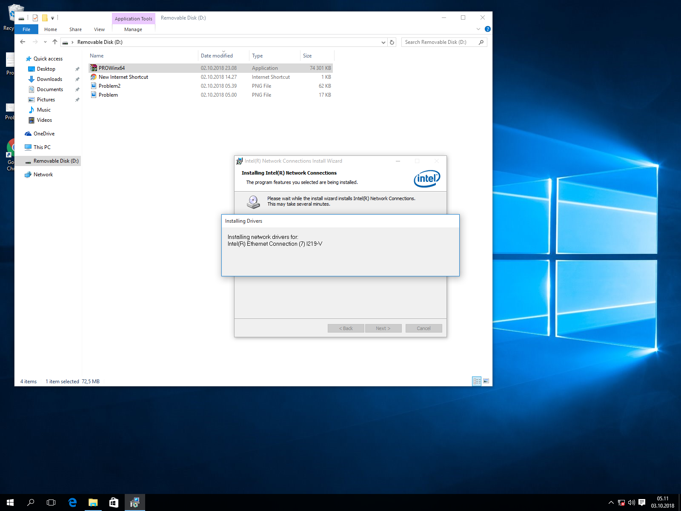Select the PROWinx64 application file

pyautogui.click(x=210, y=68)
